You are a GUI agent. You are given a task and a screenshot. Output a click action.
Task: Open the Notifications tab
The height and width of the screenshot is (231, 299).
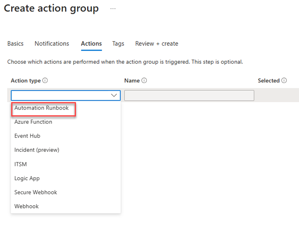(52, 44)
